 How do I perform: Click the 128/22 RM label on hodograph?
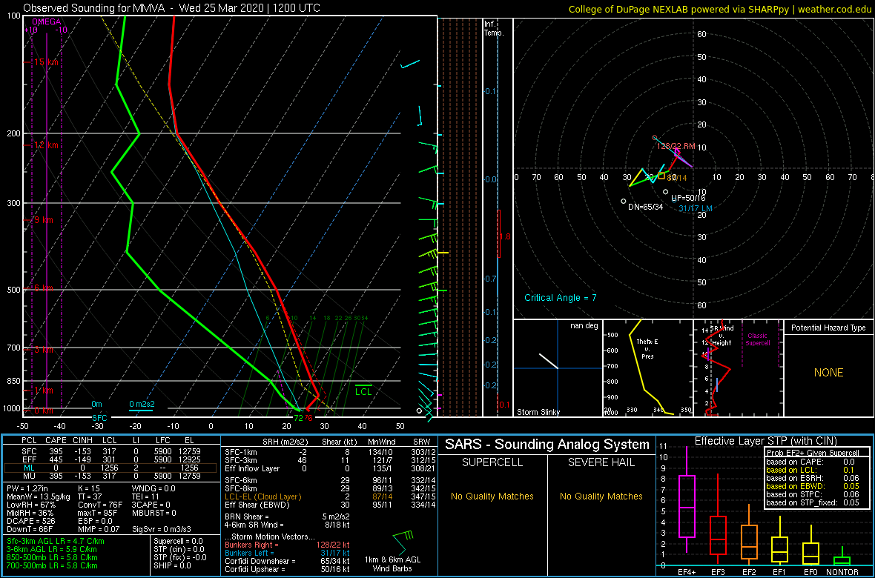(676, 146)
